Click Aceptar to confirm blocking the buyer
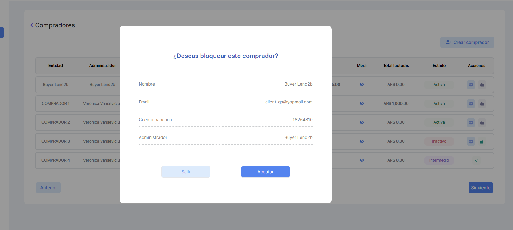Image resolution: width=513 pixels, height=230 pixels. (x=265, y=172)
